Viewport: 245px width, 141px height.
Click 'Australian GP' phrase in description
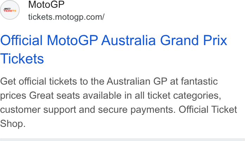[x=137, y=81]
